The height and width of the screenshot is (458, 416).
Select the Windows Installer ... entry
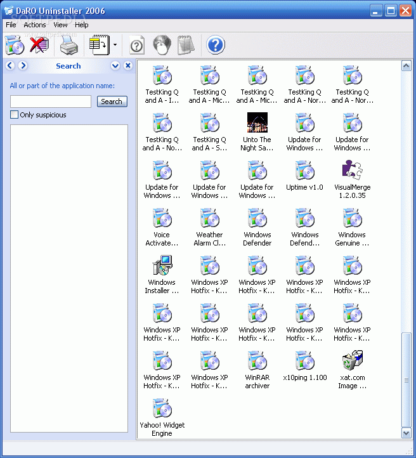(x=162, y=275)
